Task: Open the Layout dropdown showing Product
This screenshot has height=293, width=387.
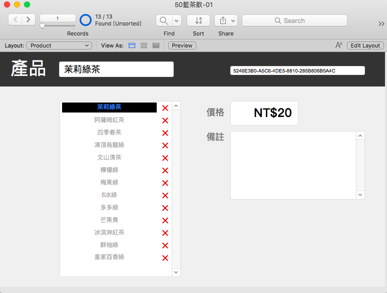Action: (x=59, y=45)
